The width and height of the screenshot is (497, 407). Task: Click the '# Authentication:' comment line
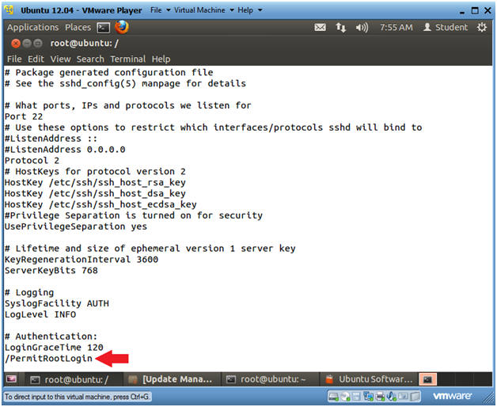51,337
